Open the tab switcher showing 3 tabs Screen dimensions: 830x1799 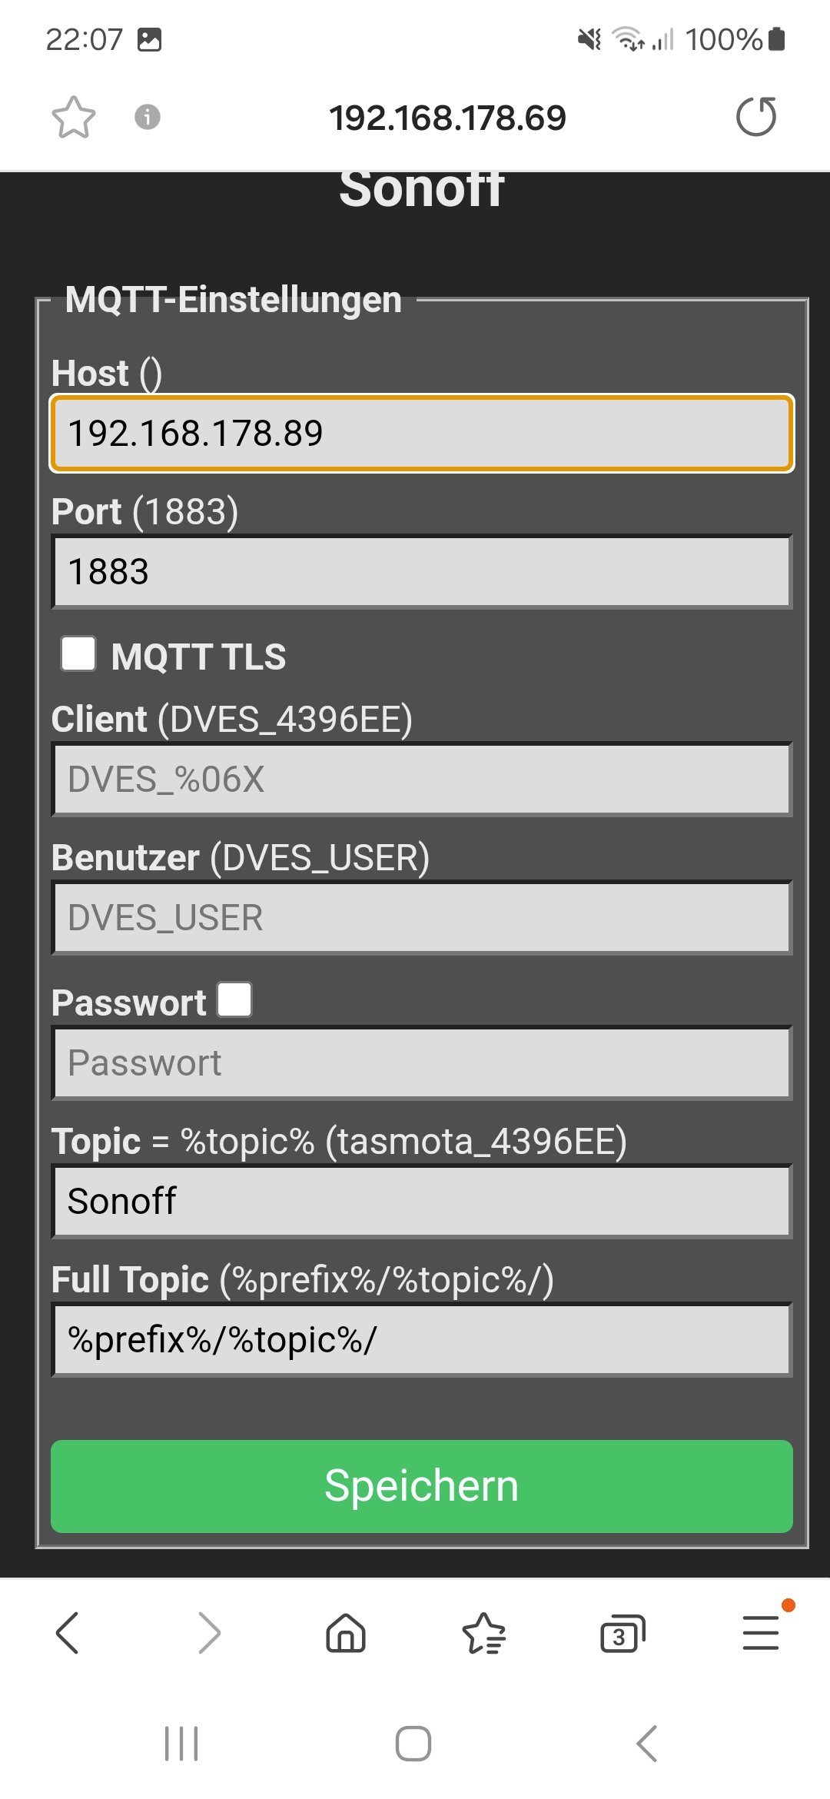click(x=622, y=1633)
